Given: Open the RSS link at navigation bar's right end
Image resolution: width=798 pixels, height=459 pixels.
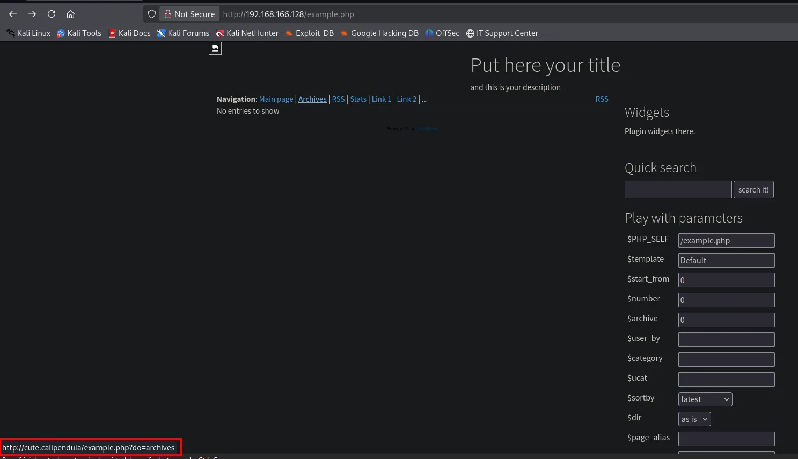Looking at the screenshot, I should (602, 99).
